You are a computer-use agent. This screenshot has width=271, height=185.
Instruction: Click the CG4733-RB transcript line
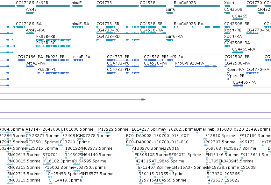pyautogui.click(x=118, y=27)
